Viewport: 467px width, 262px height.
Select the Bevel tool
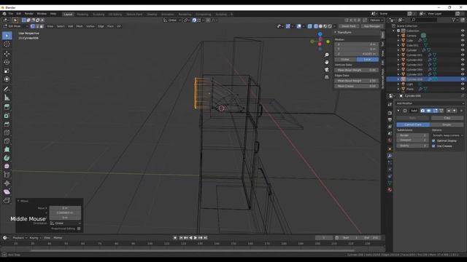(7, 124)
